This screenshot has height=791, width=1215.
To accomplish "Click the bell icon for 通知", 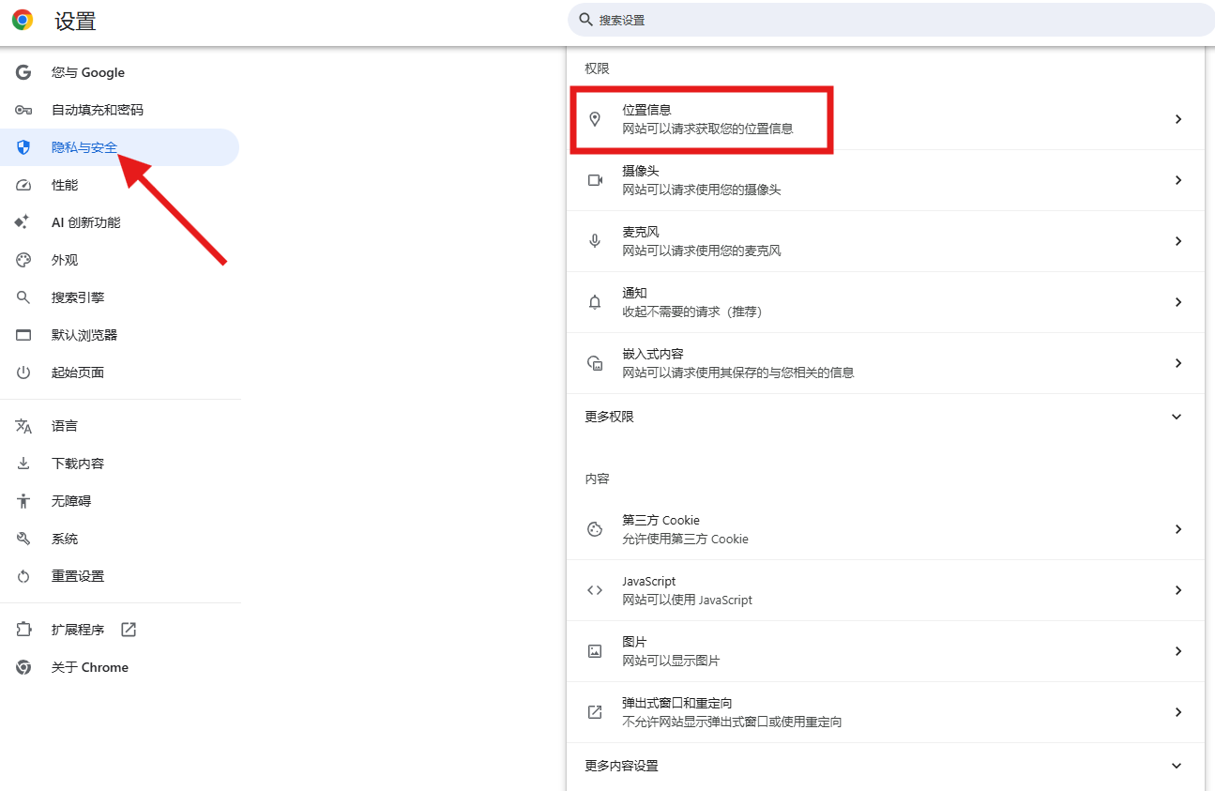I will coord(594,302).
